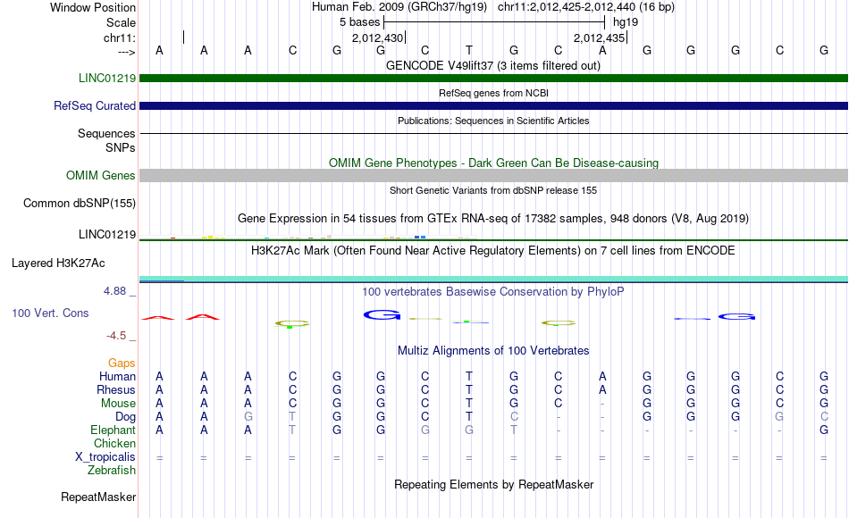The height and width of the screenshot is (518, 849).
Task: Click the large blue G in PhyloP logo
Action: (382, 314)
